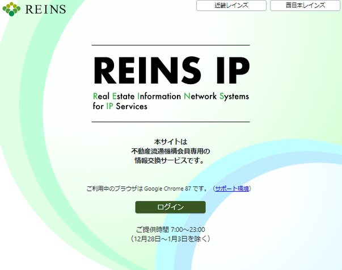
Task: Click the 不動産流通機構会員専用の text line
Action: [171, 151]
